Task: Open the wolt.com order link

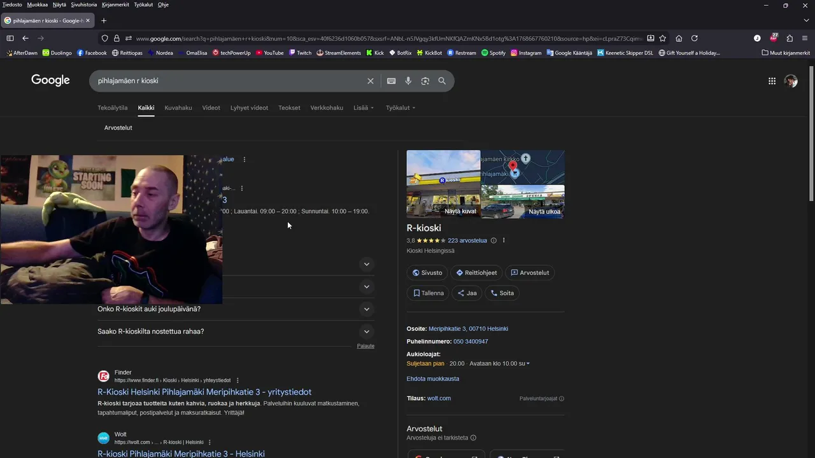Action: coord(439,398)
